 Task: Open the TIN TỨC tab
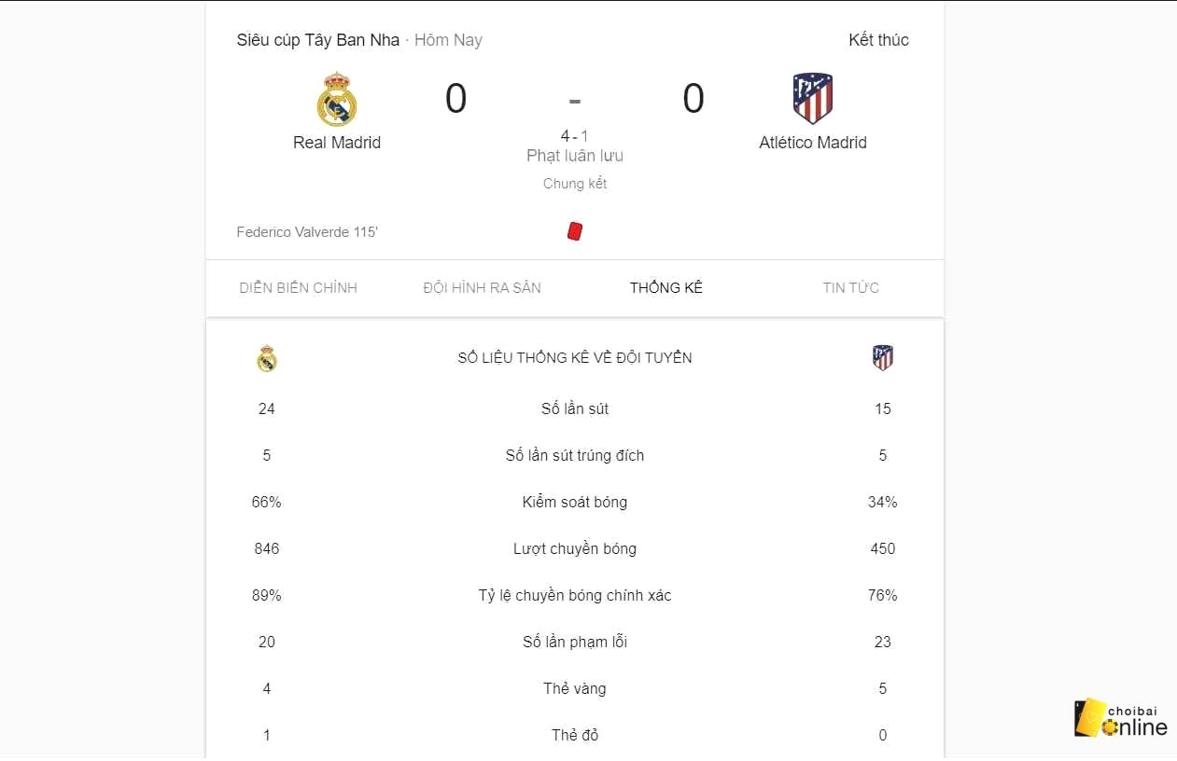coord(851,287)
